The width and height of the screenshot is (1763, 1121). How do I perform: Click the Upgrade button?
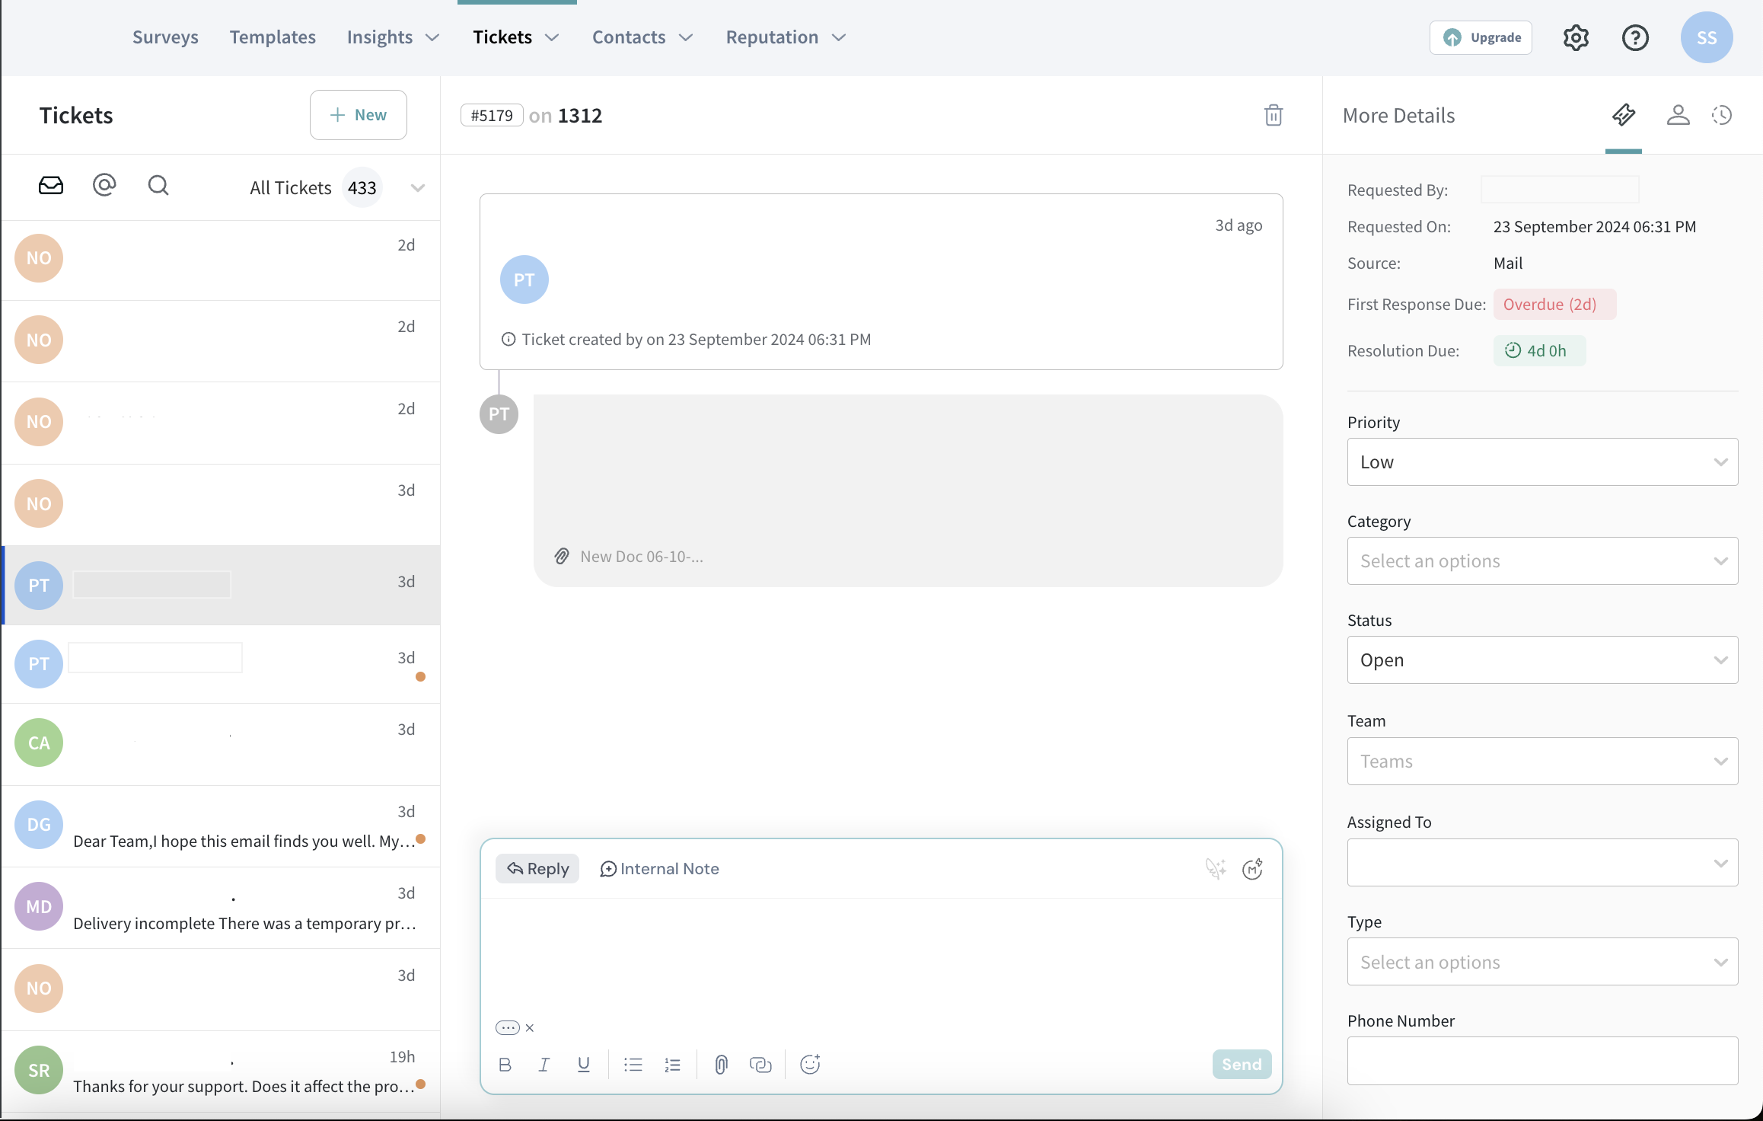pyautogui.click(x=1481, y=37)
